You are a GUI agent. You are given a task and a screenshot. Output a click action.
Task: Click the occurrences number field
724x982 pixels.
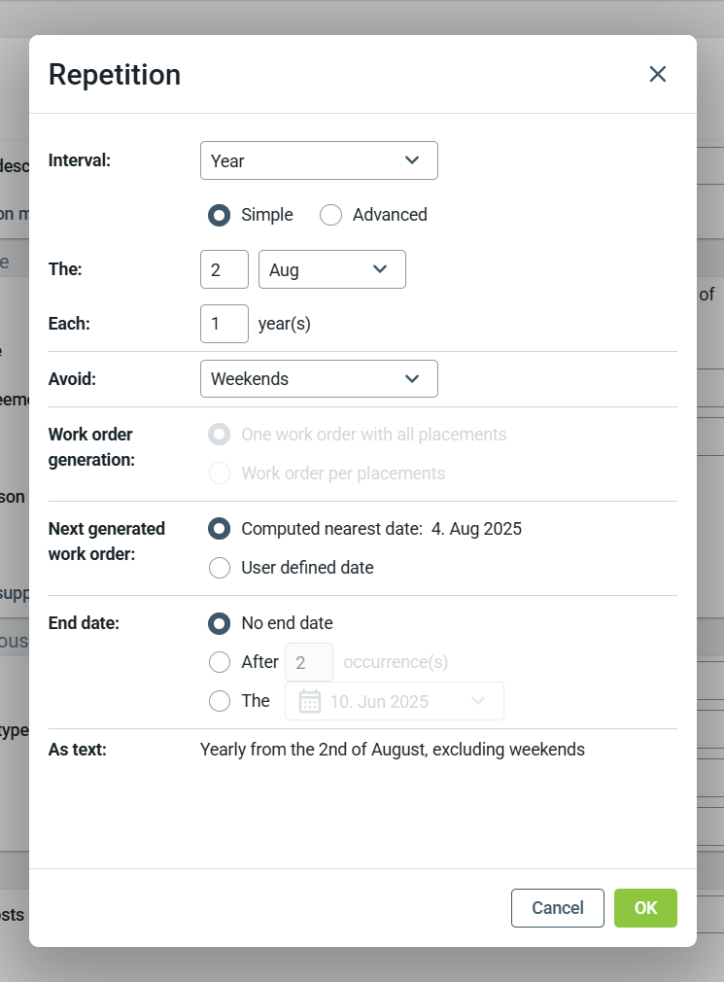pyautogui.click(x=309, y=662)
